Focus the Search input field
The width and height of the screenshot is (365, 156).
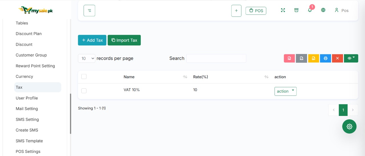tap(216, 58)
